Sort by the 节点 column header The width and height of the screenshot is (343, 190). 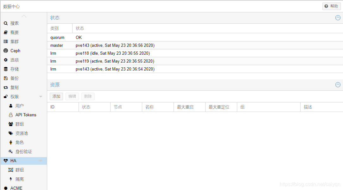126,107
